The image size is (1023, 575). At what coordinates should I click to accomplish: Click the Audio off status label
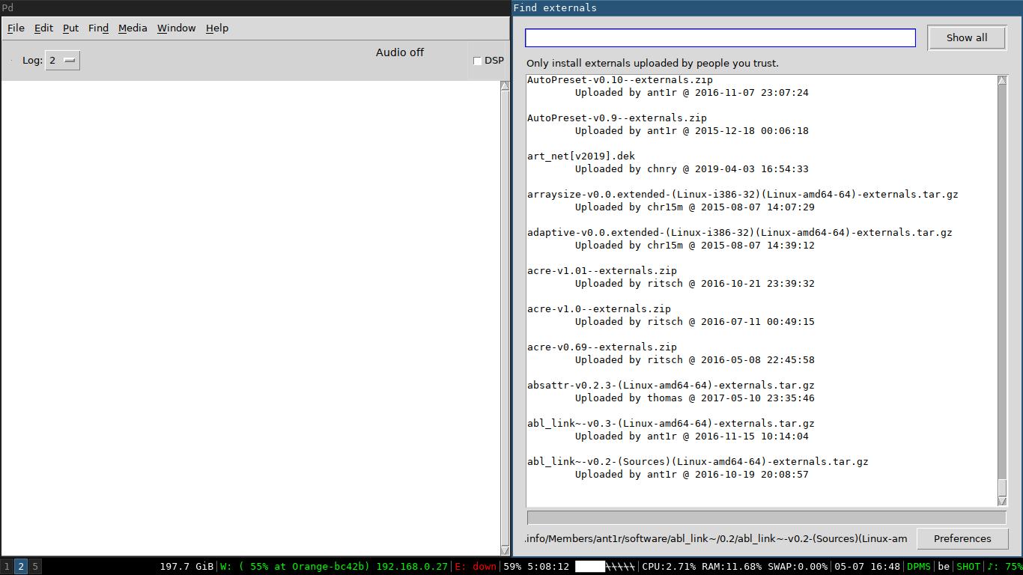pyautogui.click(x=400, y=52)
